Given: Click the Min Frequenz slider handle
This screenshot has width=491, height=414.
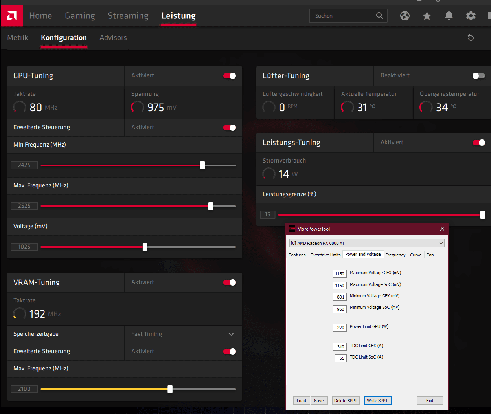Looking at the screenshot, I should tap(202, 165).
